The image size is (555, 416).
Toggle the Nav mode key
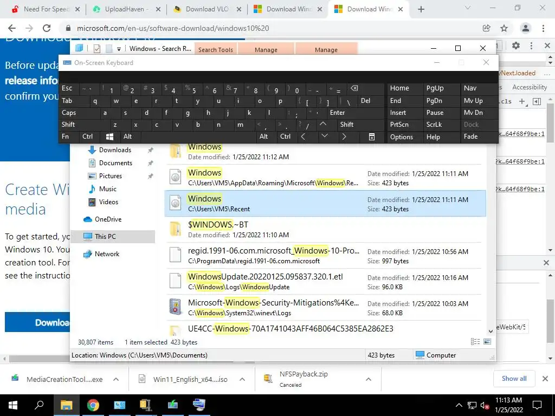click(x=470, y=88)
